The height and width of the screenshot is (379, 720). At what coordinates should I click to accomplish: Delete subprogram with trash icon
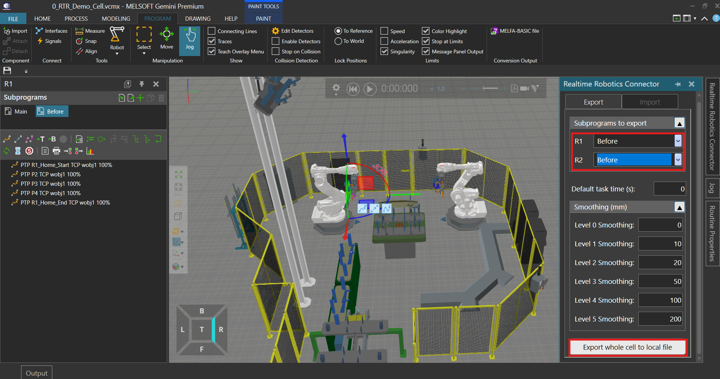click(161, 98)
